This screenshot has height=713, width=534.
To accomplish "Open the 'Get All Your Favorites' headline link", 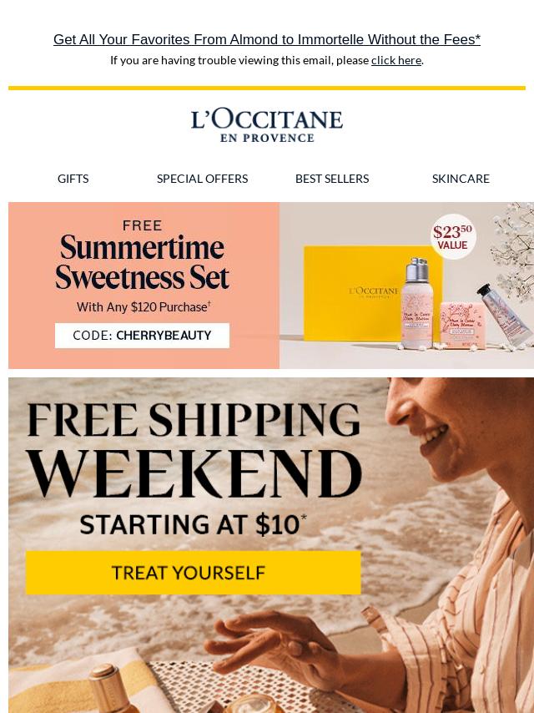I will (267, 39).
